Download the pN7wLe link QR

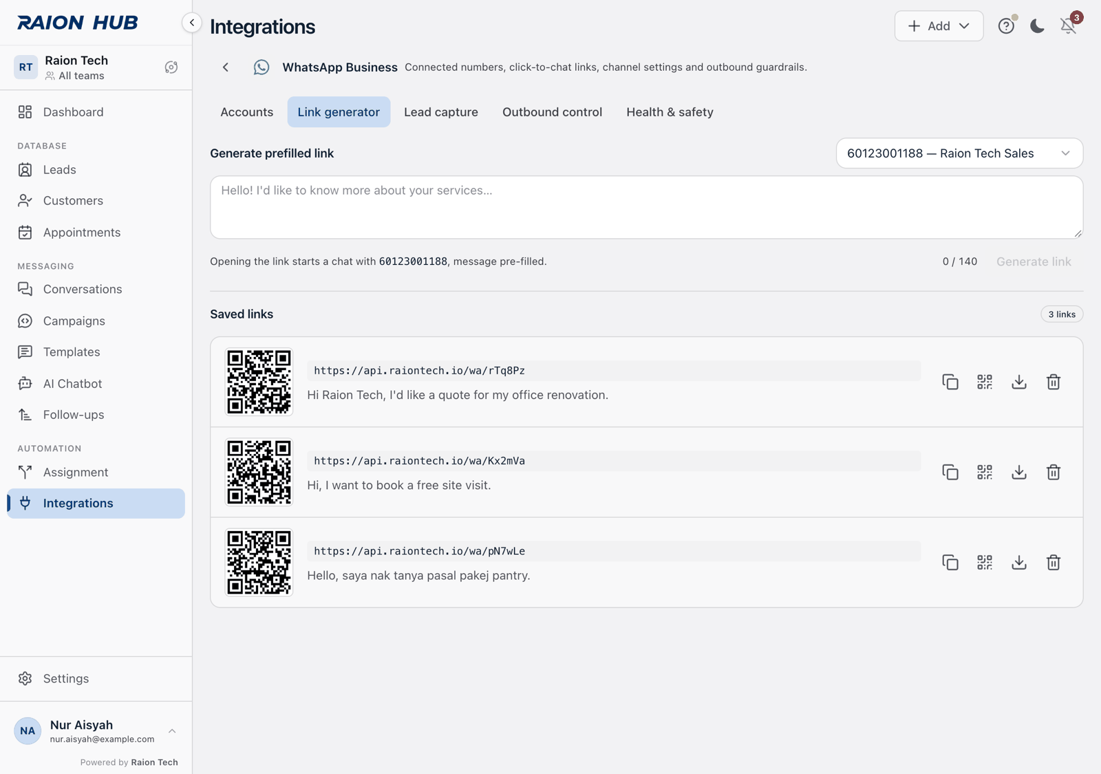point(1019,562)
